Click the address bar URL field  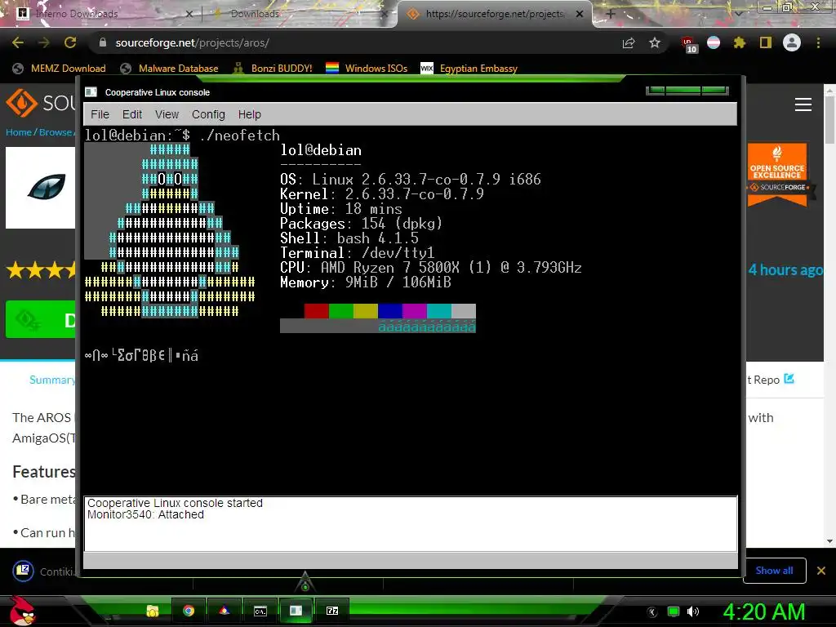(x=352, y=42)
